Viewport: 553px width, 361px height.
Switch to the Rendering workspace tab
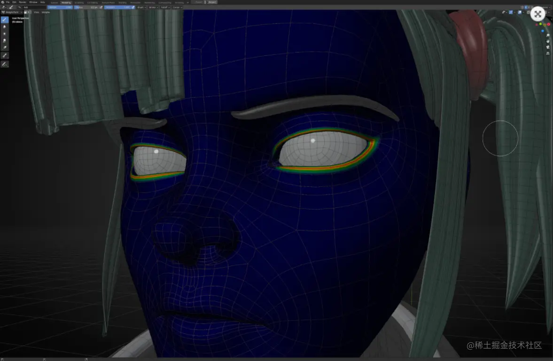pyautogui.click(x=149, y=2)
